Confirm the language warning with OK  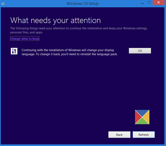[x=140, y=51]
